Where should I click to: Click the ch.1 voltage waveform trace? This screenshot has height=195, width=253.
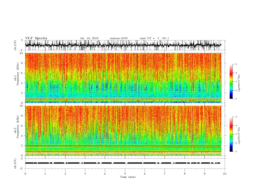pos(123,45)
